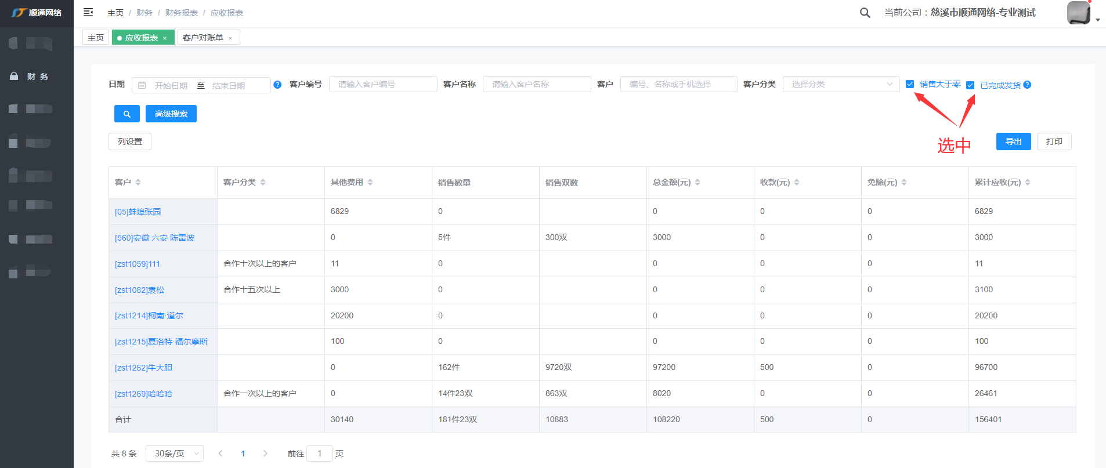Open the 30条/页 page size dropdown
Image resolution: width=1106 pixels, height=468 pixels.
[x=174, y=454]
